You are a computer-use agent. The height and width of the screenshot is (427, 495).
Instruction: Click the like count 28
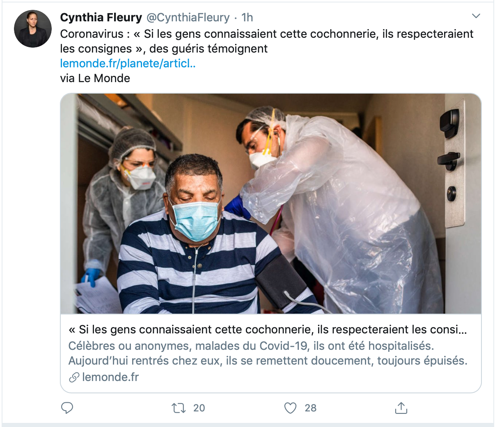tap(311, 408)
